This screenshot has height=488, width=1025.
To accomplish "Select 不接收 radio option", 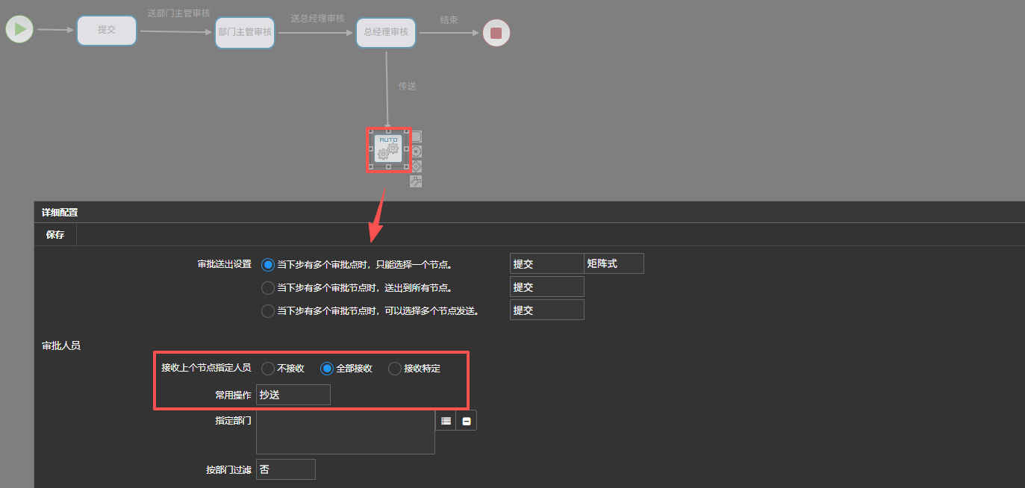I will tap(268, 369).
